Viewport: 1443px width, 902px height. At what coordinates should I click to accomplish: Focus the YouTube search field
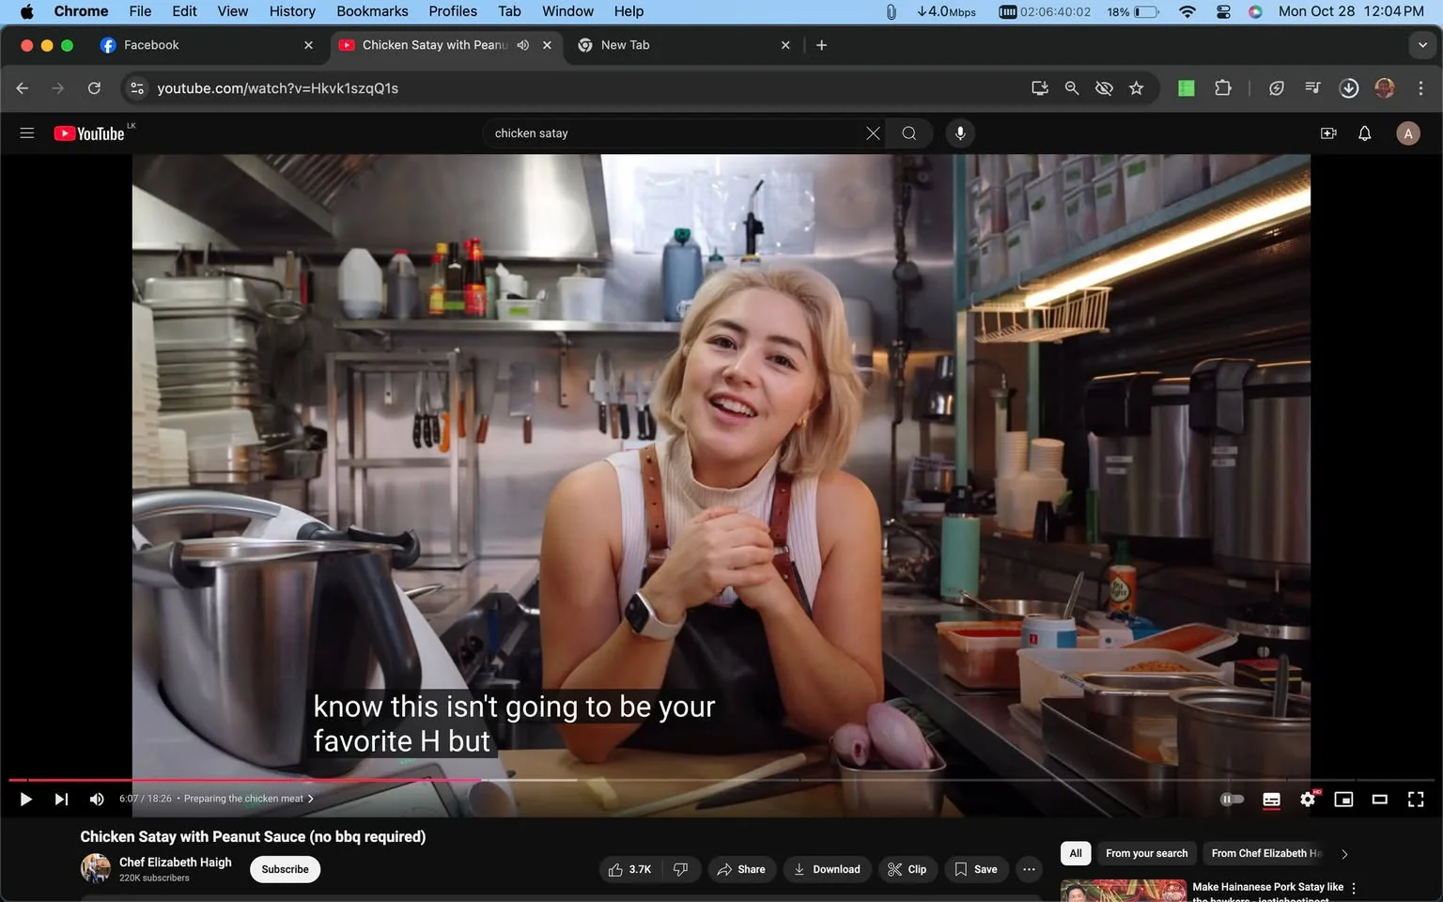[x=676, y=133]
